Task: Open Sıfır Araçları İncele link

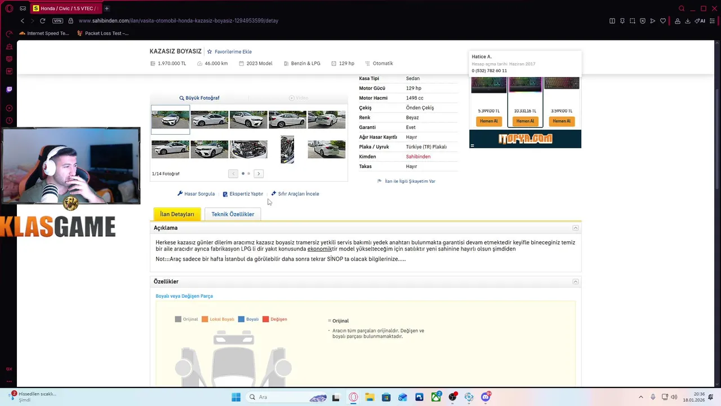Action: pyautogui.click(x=295, y=194)
